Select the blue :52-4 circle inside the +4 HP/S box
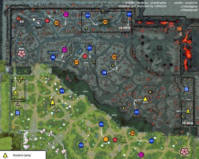 point(88,15)
